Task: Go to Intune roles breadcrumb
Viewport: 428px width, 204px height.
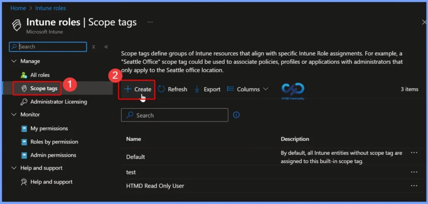Action: coord(51,8)
